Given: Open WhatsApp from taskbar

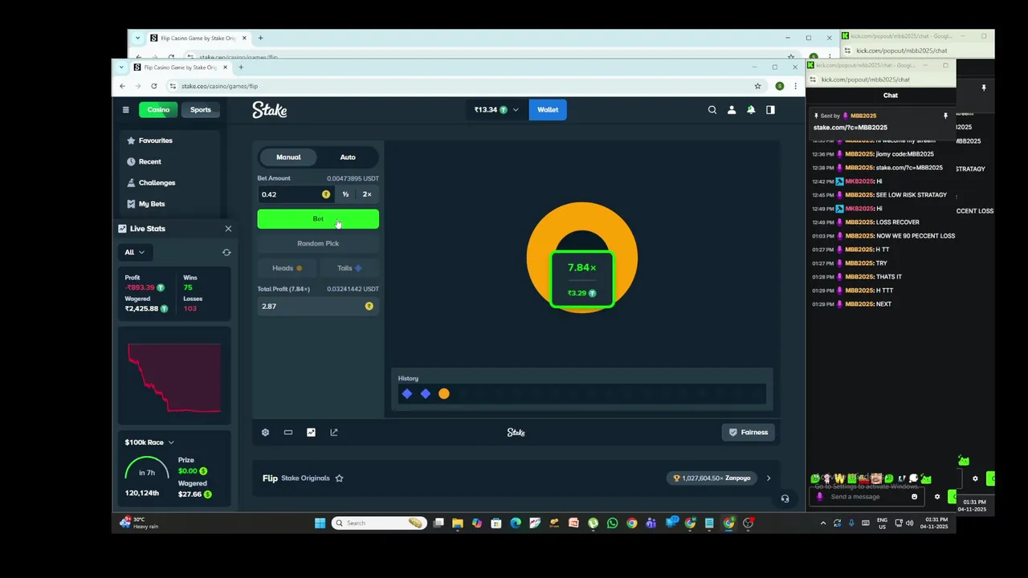Looking at the screenshot, I should [612, 523].
